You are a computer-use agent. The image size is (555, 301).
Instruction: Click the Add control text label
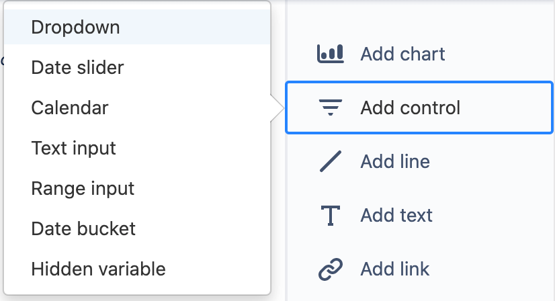(410, 107)
